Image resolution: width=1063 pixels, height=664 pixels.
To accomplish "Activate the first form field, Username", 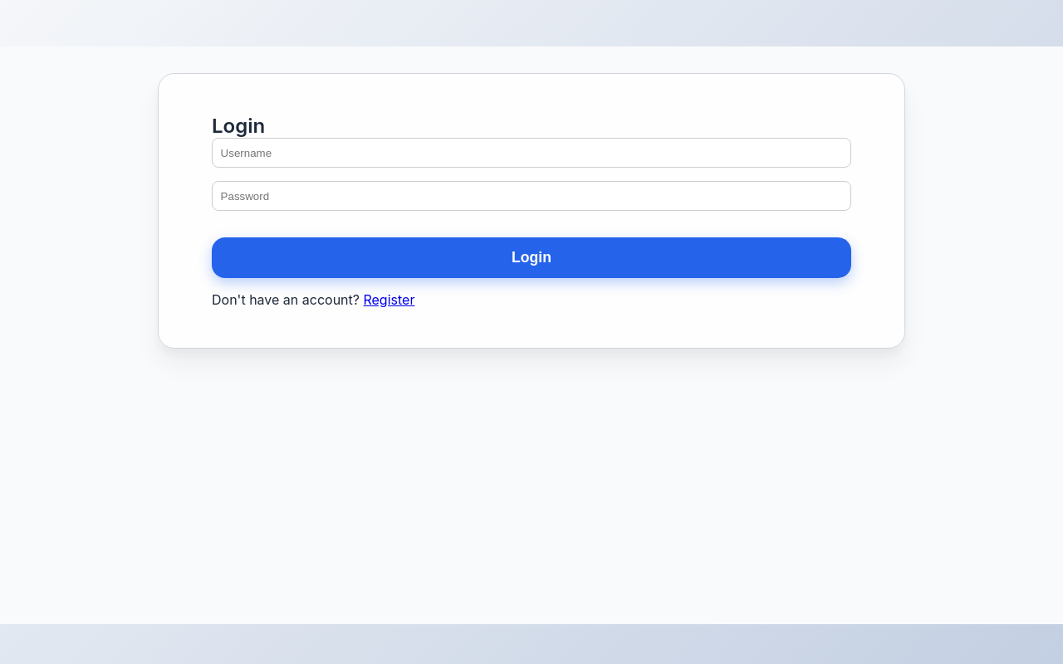I will coord(531,153).
